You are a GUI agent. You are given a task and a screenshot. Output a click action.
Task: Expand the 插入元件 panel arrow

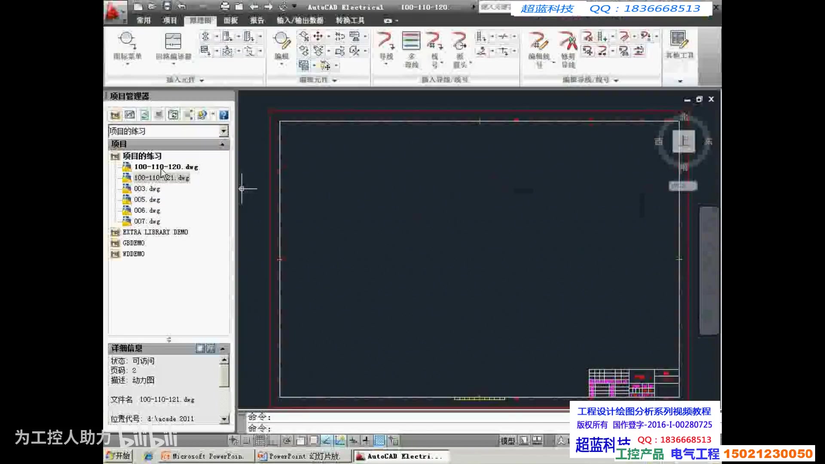[202, 80]
